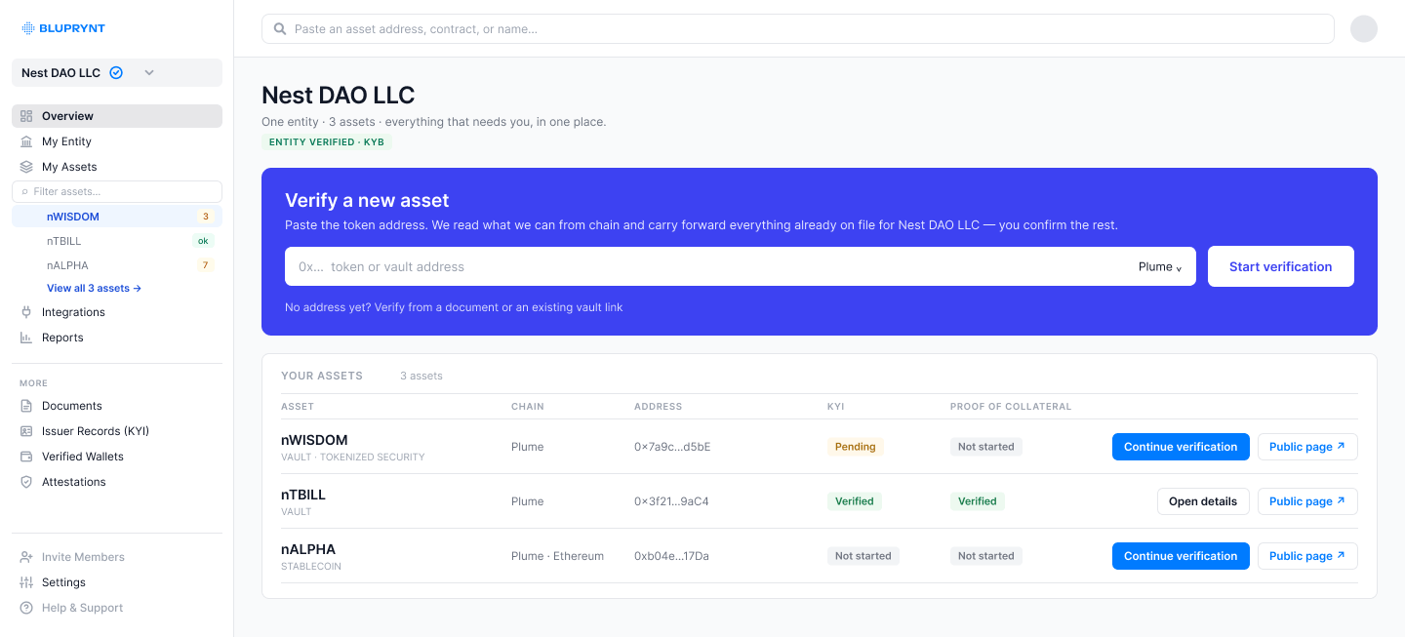Image resolution: width=1405 pixels, height=637 pixels.
Task: Click nALPHA asset name in table
Action: 308,549
